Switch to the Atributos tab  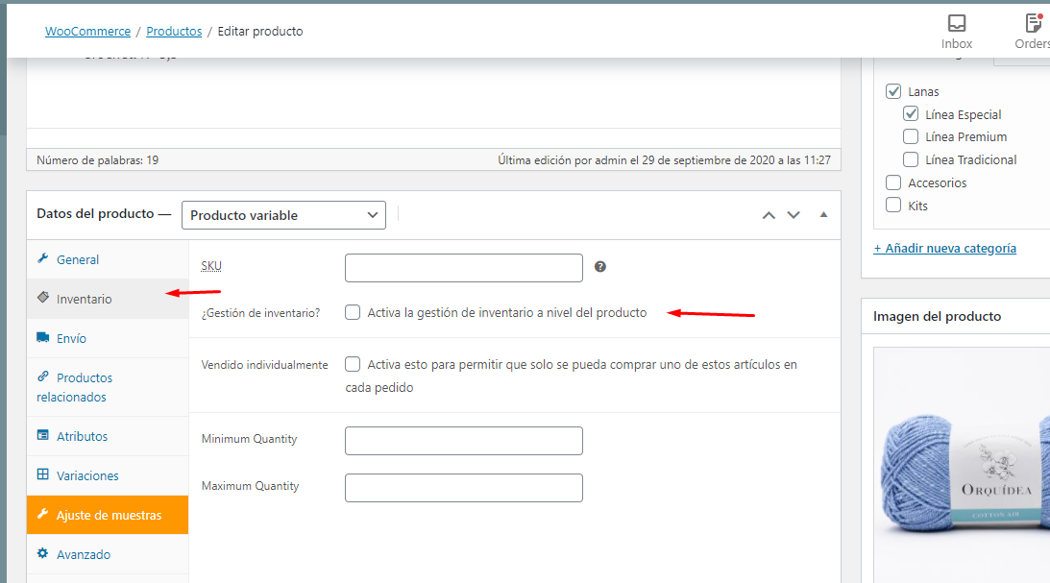82,436
